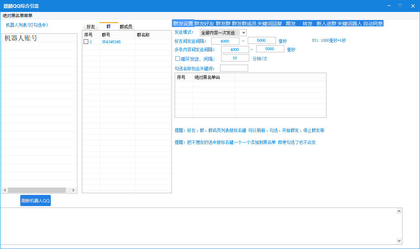420x249 pixels.
Task: Open the 跟发 tab
Action: pos(291,24)
